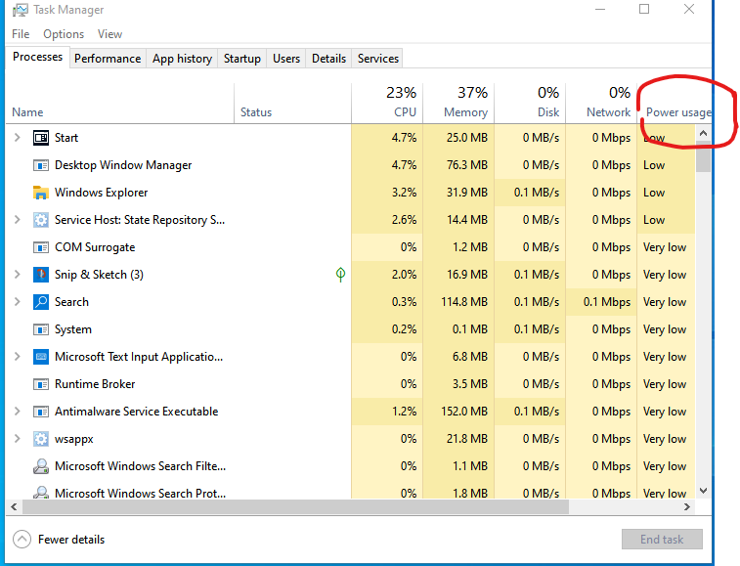Click the horizontal scrollbar right arrow

pyautogui.click(x=687, y=507)
